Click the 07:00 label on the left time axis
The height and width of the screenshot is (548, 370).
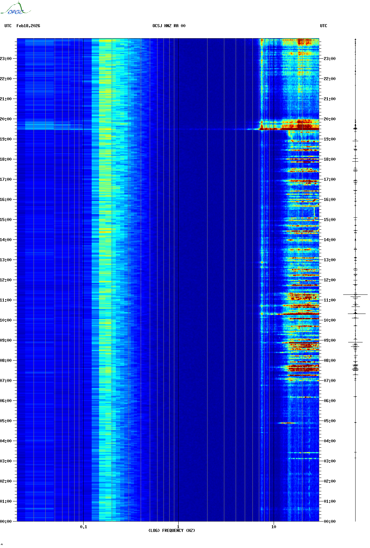pyautogui.click(x=6, y=381)
